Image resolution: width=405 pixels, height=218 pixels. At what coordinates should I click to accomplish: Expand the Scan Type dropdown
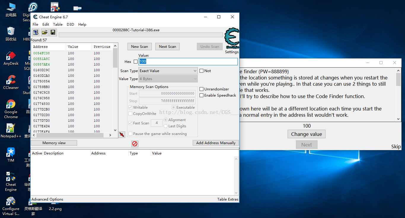168,71
